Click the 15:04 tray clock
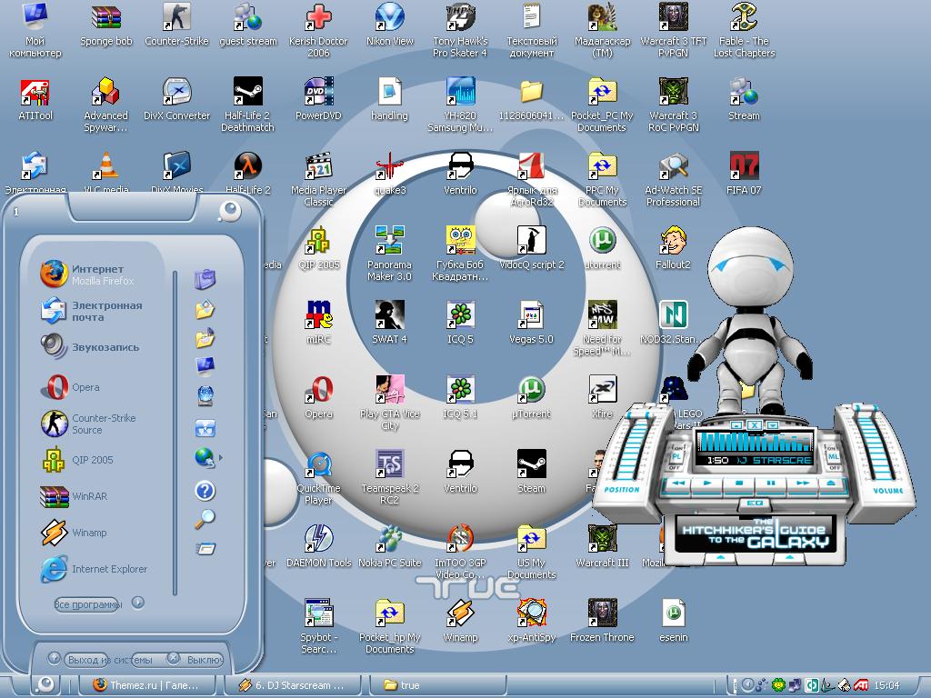 [x=887, y=685]
